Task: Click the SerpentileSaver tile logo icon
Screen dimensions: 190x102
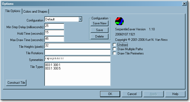Action: (119, 21)
